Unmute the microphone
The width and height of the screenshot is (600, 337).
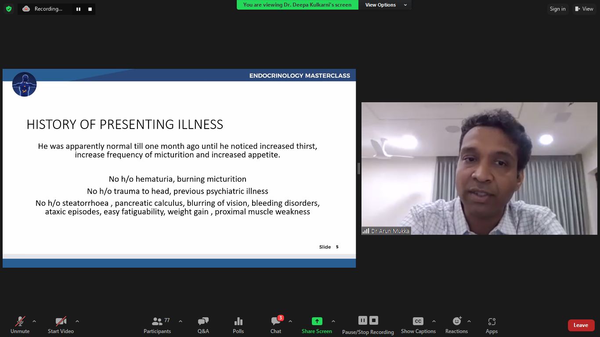20,325
